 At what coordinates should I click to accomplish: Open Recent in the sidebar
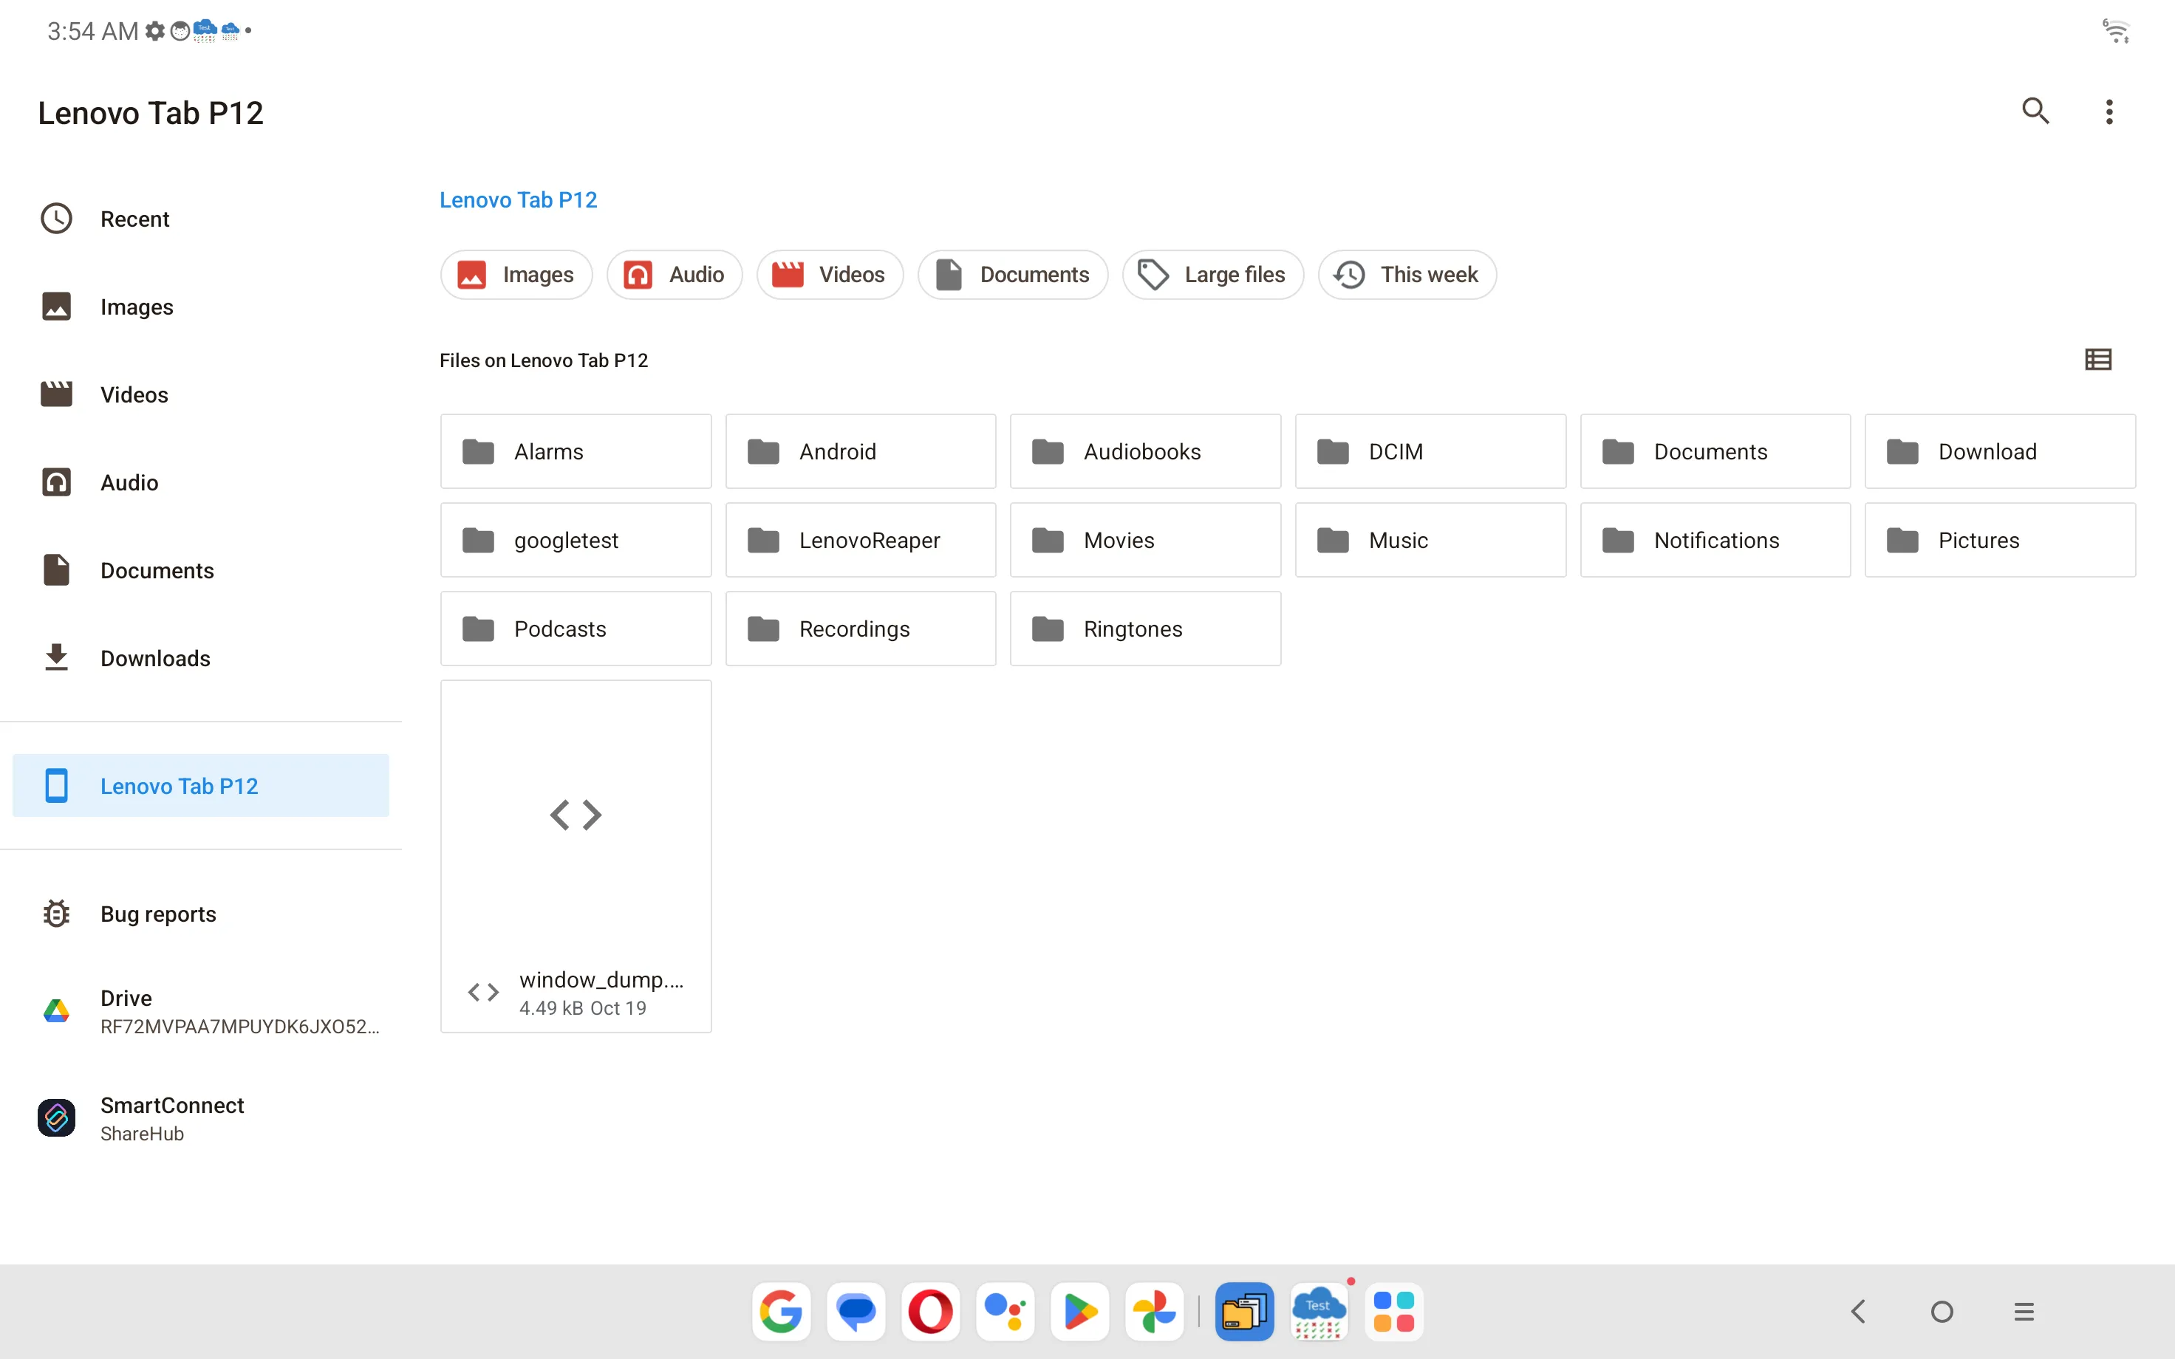200,219
